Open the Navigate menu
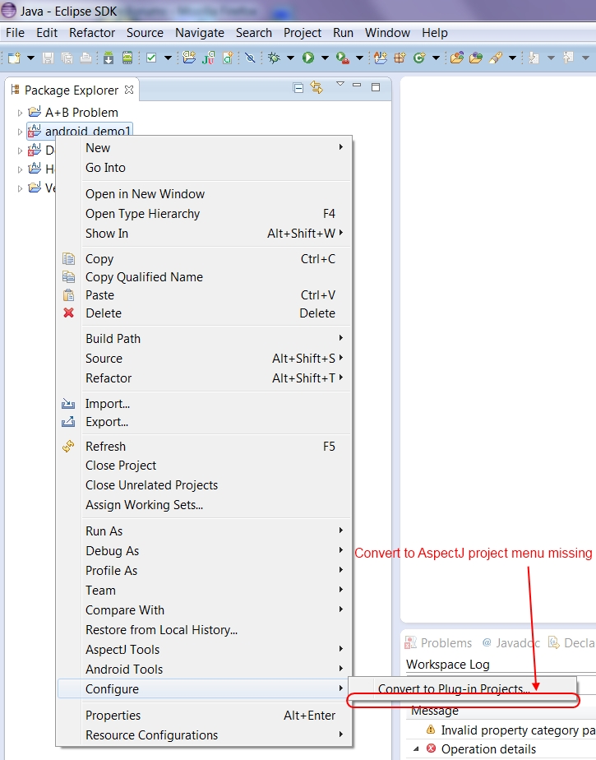This screenshot has height=760, width=596. (200, 33)
